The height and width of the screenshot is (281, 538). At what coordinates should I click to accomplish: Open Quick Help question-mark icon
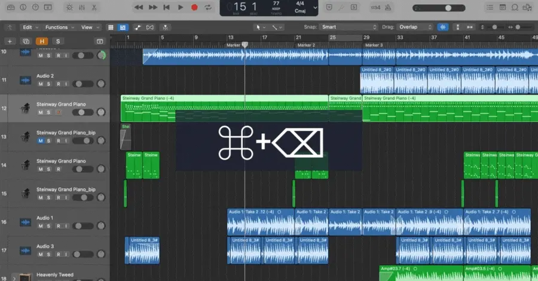[x=35, y=7]
